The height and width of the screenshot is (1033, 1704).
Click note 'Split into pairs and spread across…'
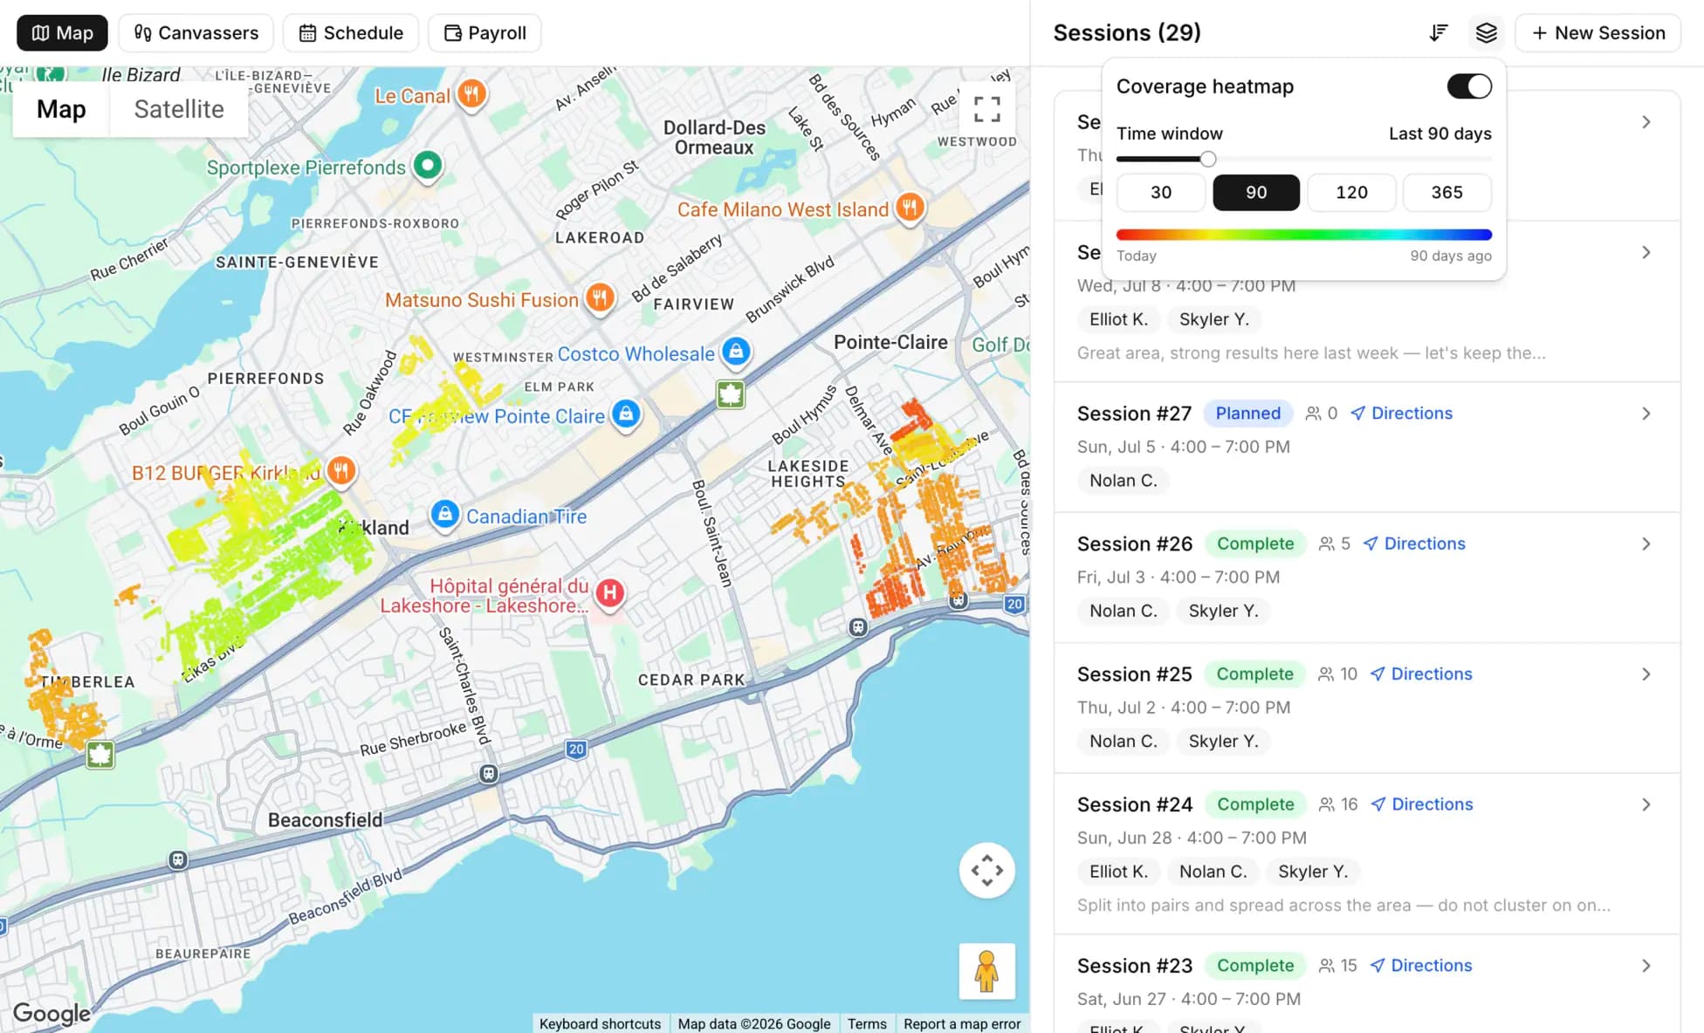click(x=1343, y=906)
